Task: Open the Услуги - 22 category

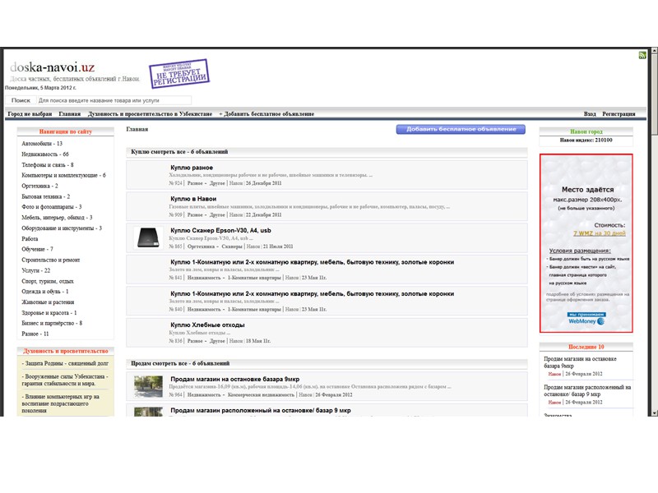Action: 35,270
